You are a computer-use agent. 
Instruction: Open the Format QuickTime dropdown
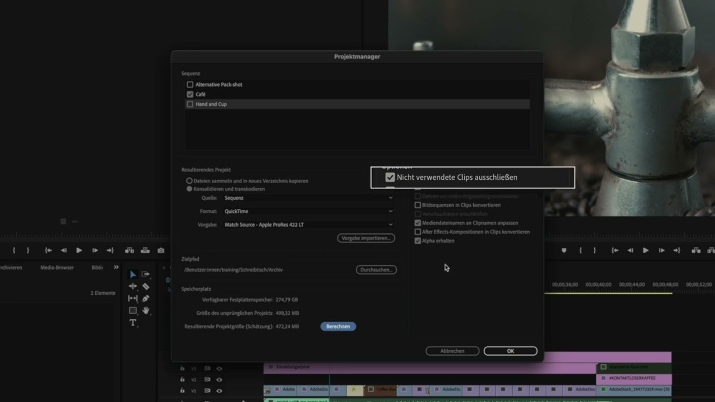click(x=308, y=212)
